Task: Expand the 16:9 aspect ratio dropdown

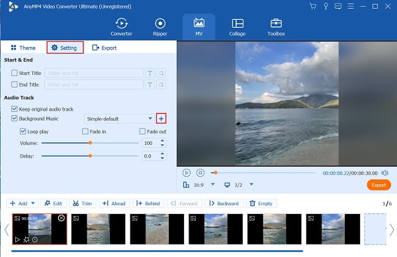Action: [212, 184]
